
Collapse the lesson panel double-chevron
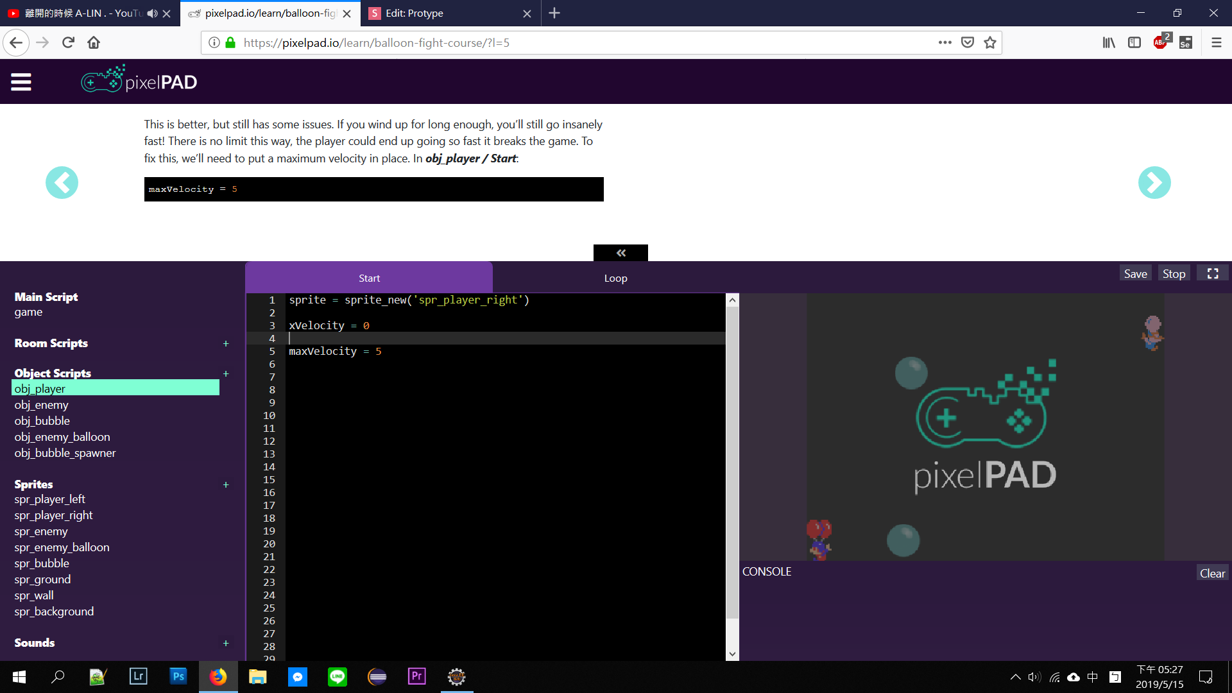(x=620, y=253)
